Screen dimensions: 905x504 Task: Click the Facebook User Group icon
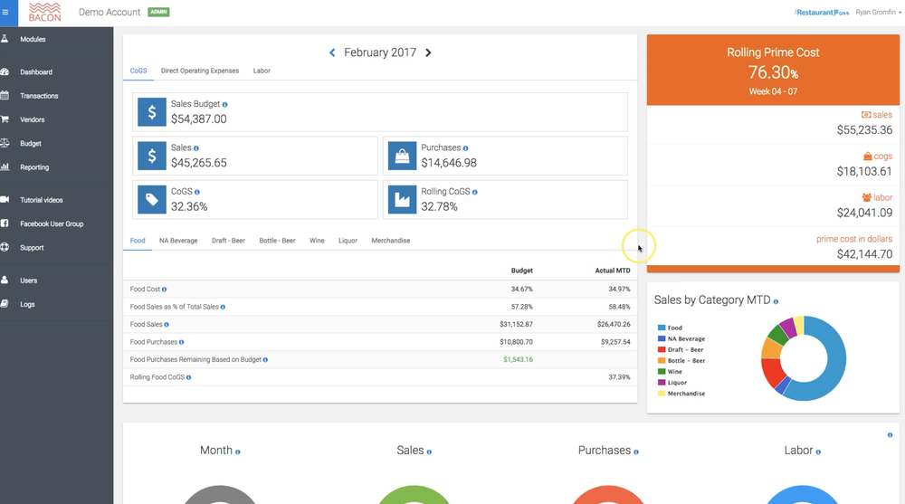(5, 223)
